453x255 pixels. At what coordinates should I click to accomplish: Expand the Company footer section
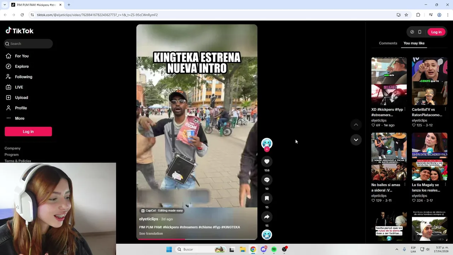tap(12, 148)
